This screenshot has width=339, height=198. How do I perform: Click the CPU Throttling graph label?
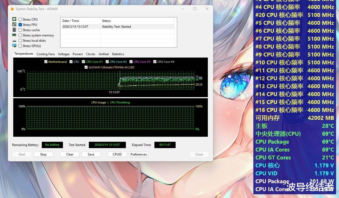pos(120,102)
